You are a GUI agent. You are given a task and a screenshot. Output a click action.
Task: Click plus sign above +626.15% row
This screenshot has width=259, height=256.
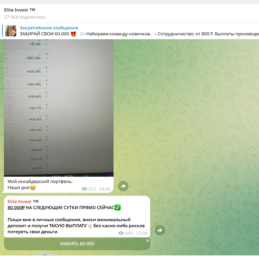pyautogui.click(x=47, y=116)
